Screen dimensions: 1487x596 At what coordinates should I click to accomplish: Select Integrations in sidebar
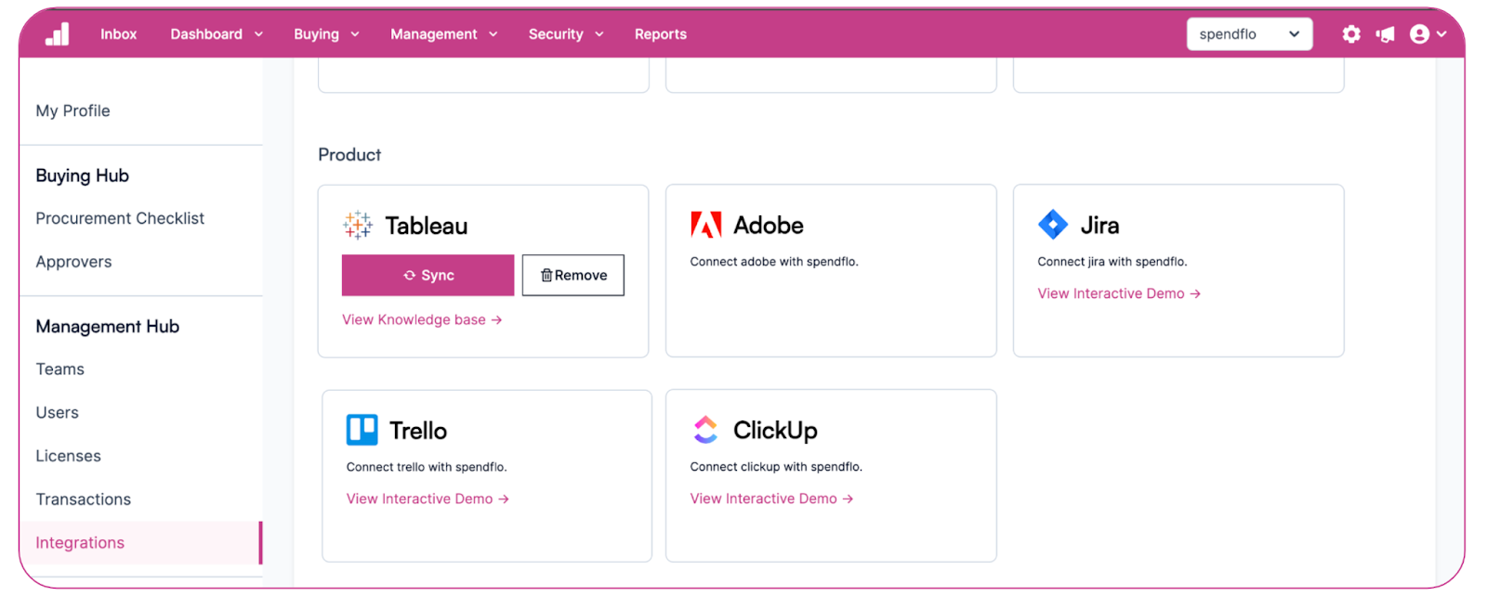tap(140, 543)
